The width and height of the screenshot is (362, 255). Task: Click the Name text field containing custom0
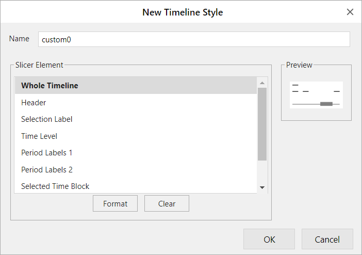pyautogui.click(x=194, y=39)
